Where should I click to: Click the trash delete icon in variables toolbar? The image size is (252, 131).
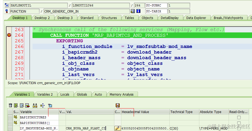tap(10, 105)
